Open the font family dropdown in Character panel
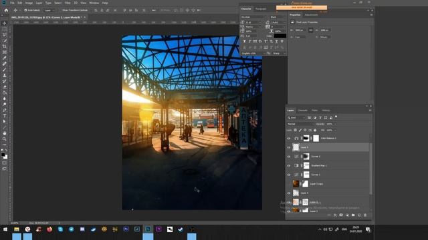Screen dimensions: 428x240 point(253,17)
